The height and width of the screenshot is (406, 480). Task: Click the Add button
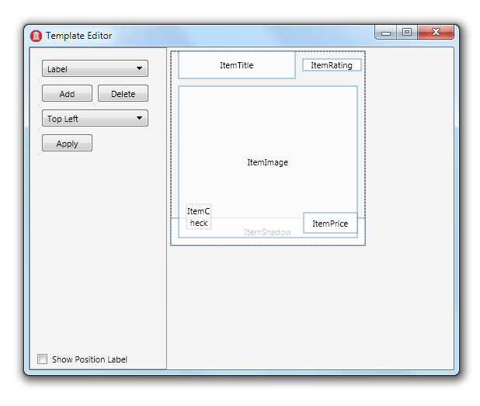(67, 93)
